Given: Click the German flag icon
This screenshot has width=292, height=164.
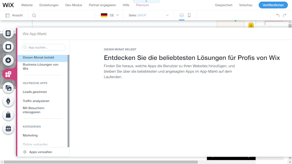Looking at the screenshot, I should 104,15.
